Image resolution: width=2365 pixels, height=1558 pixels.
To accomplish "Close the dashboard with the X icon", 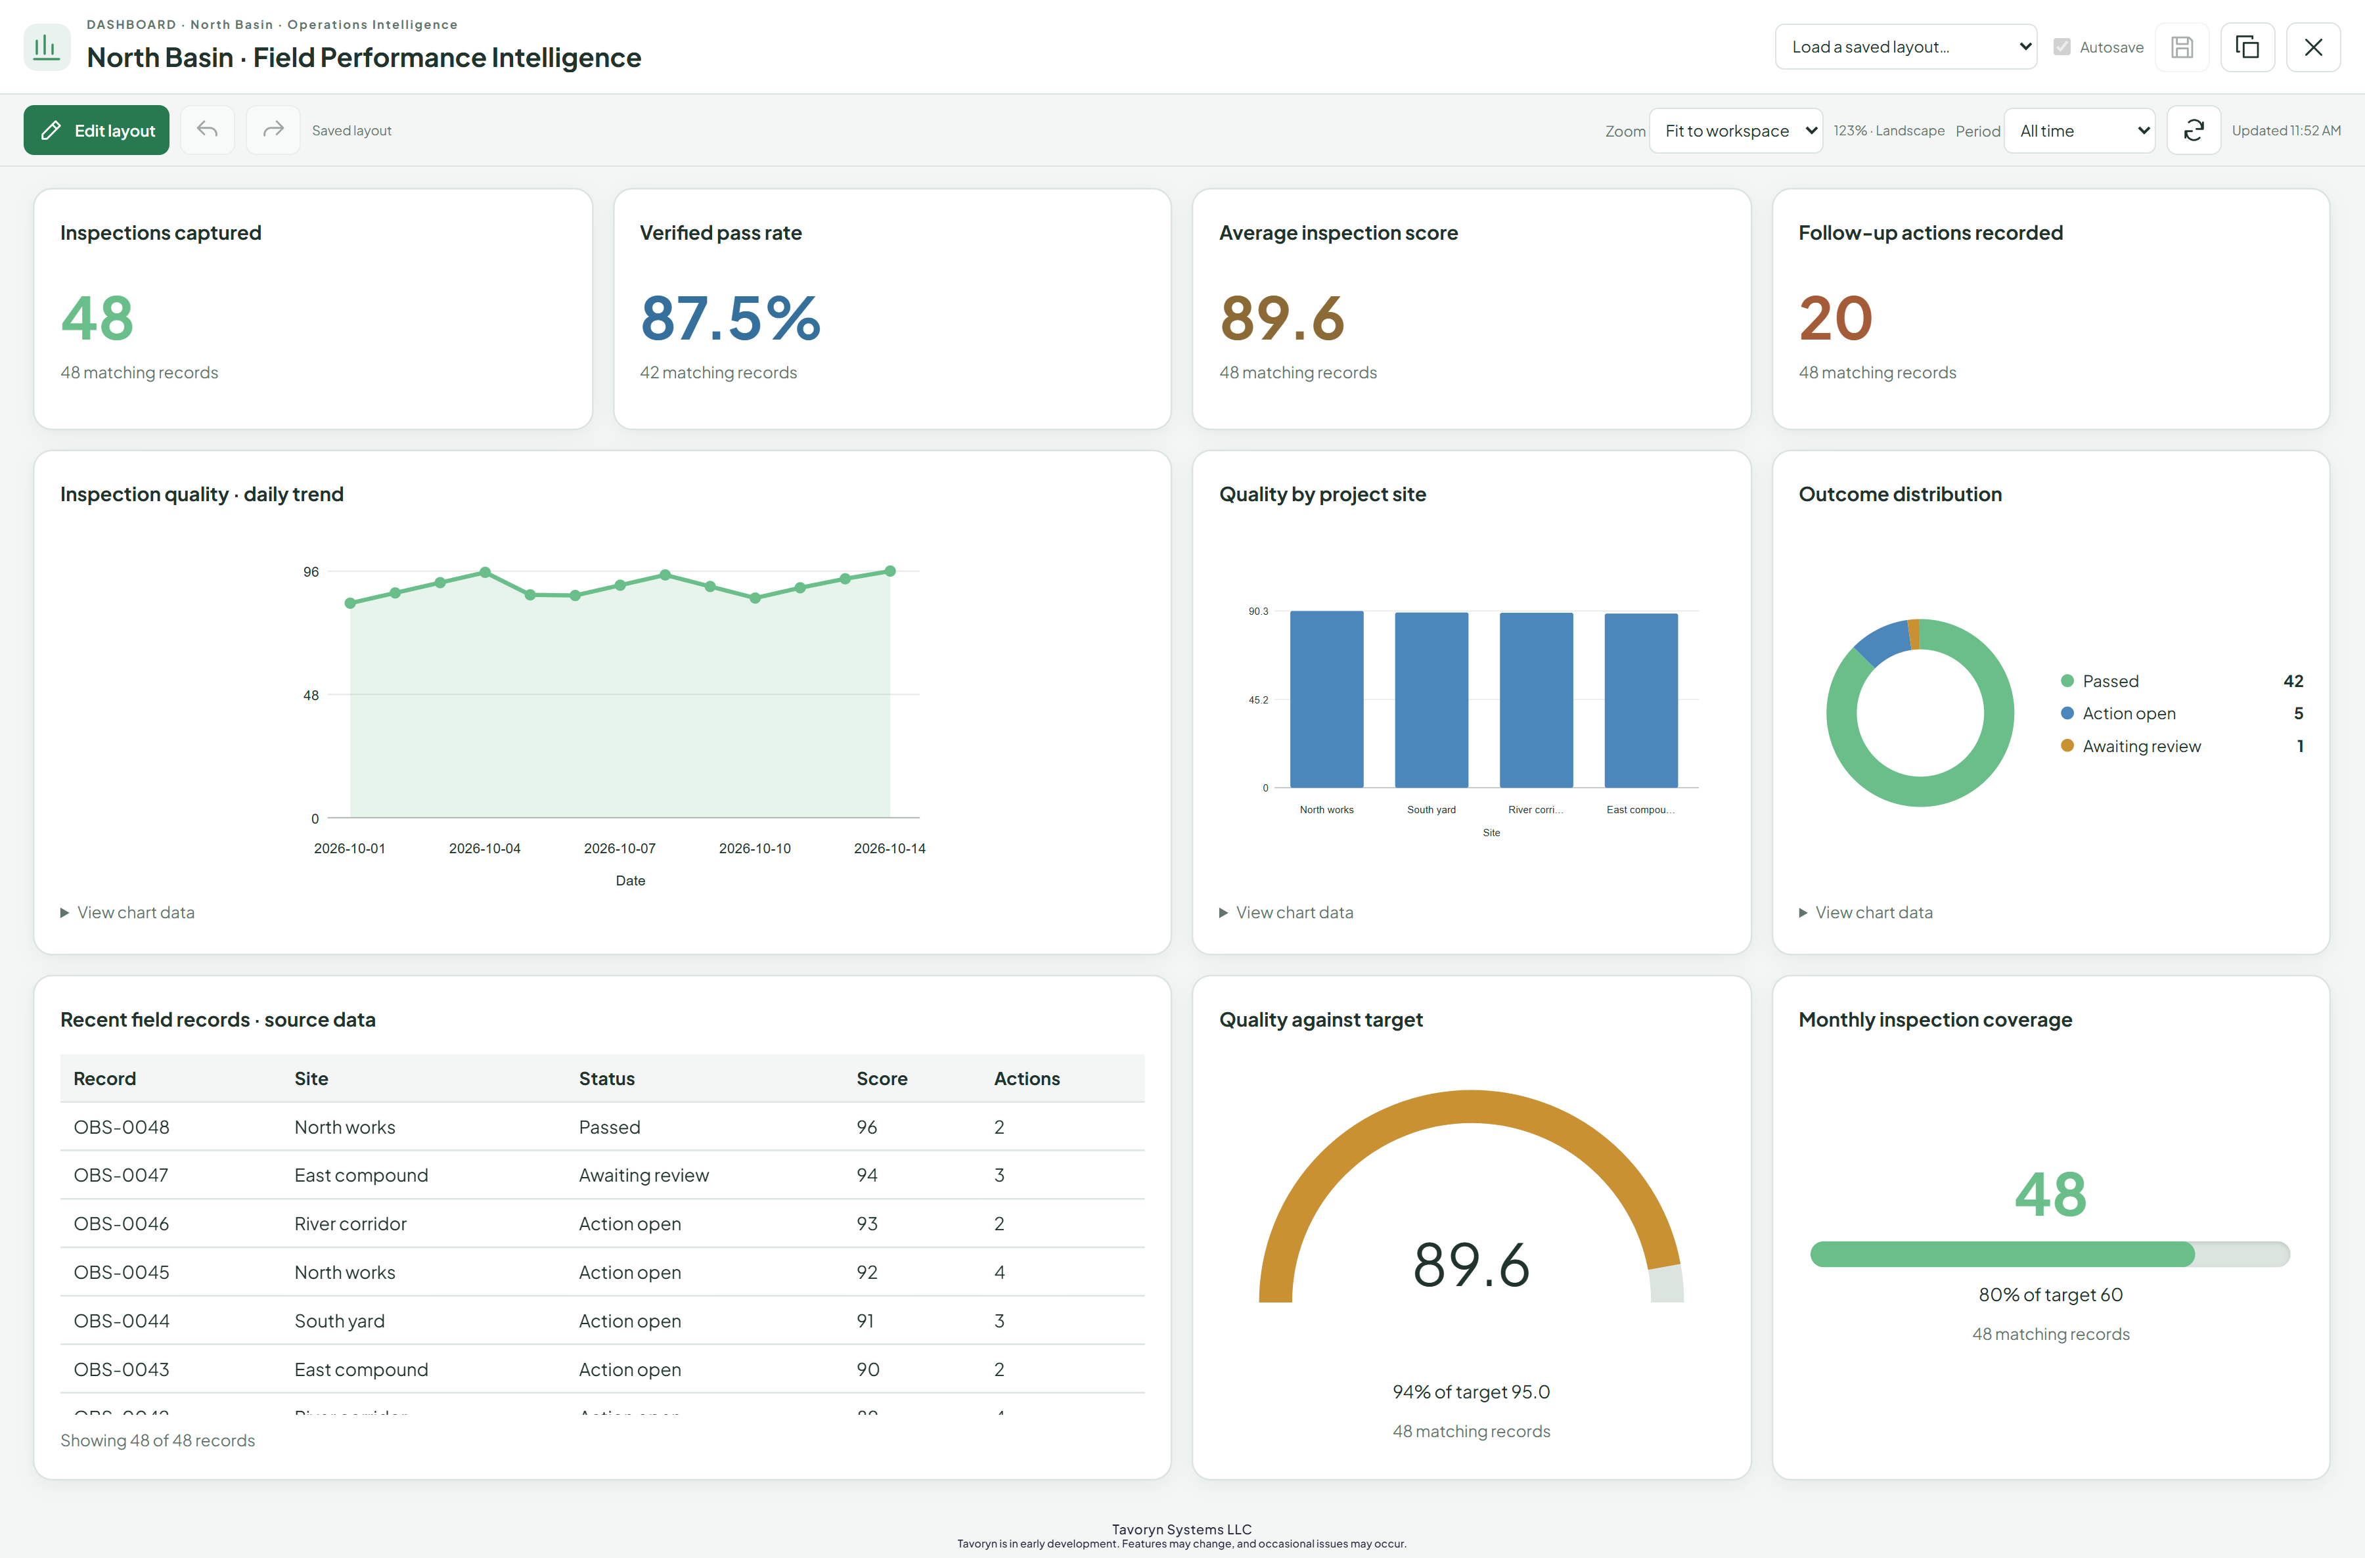I will [2312, 47].
